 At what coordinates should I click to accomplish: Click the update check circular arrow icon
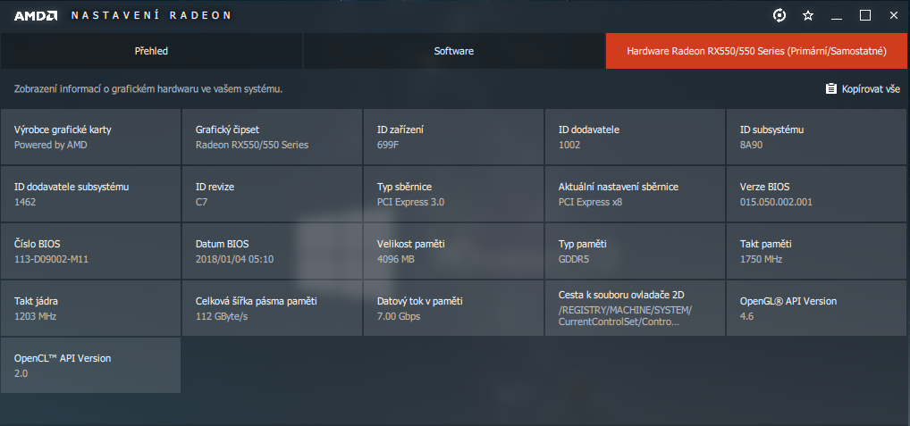779,16
